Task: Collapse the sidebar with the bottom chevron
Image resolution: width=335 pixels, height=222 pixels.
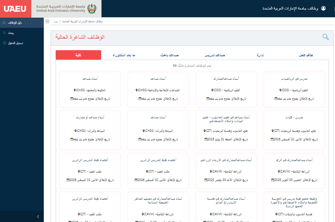Action: click(38, 217)
